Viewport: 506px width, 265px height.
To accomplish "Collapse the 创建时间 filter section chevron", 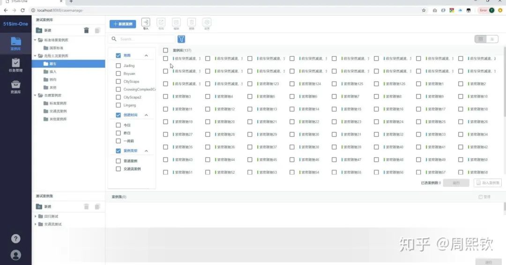I will (146, 115).
